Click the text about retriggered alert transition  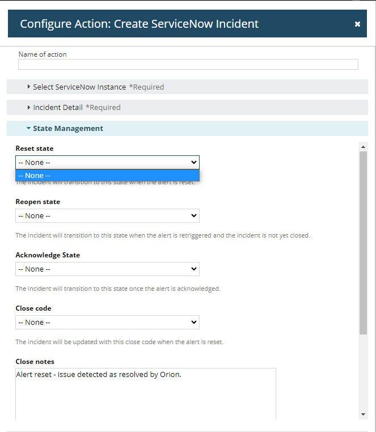click(x=163, y=236)
